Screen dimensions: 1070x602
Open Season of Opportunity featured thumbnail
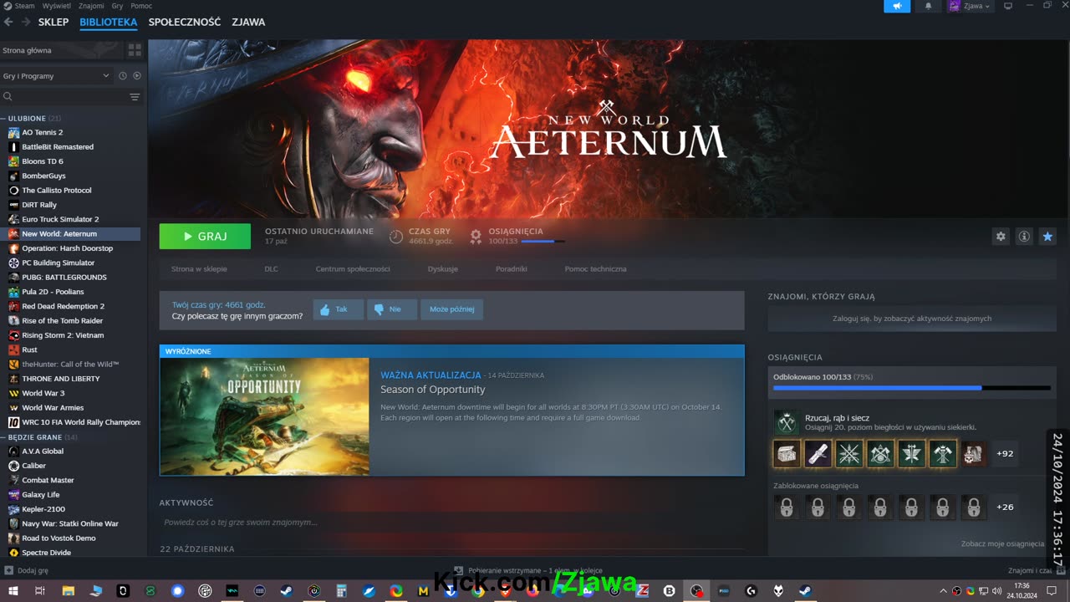pos(264,416)
